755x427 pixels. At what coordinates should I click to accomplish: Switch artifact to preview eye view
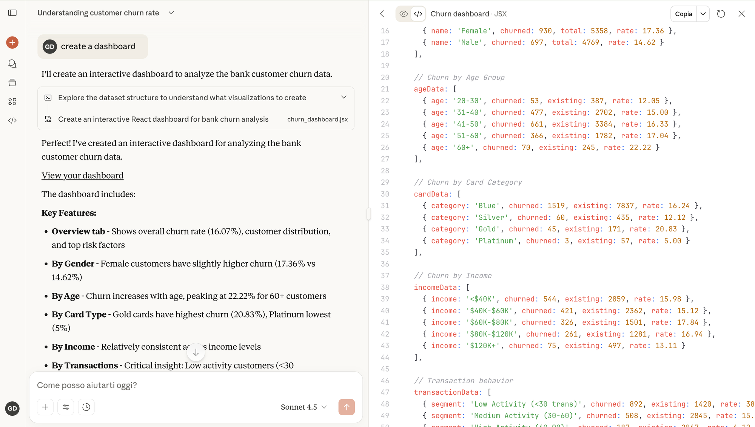coord(404,14)
